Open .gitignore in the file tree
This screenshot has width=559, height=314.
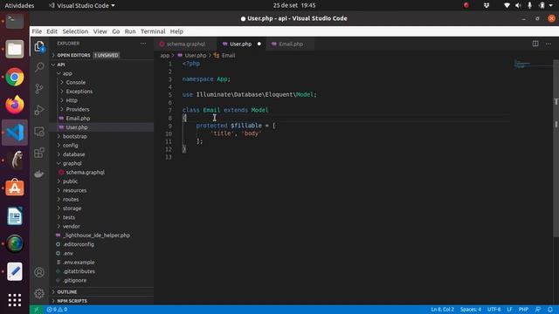coord(74,280)
